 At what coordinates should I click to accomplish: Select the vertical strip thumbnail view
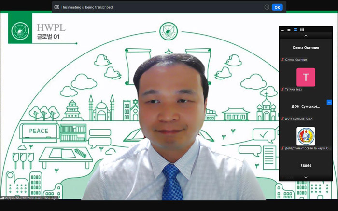point(296,30)
